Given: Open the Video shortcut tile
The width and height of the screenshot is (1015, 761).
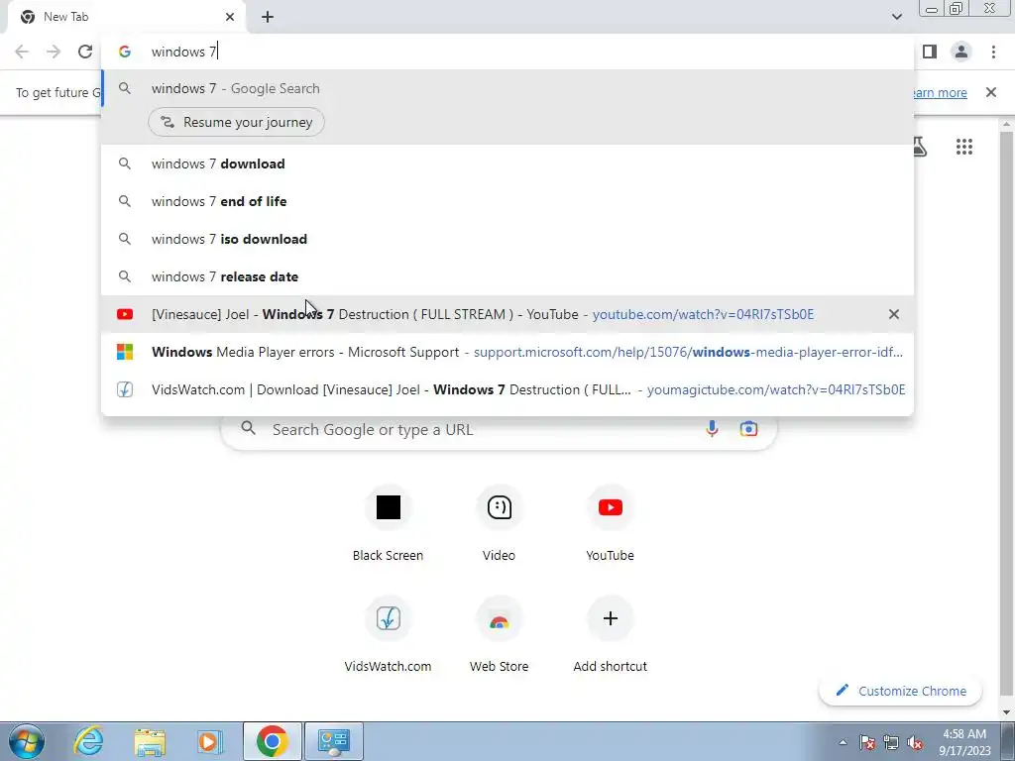Looking at the screenshot, I should [x=500, y=525].
